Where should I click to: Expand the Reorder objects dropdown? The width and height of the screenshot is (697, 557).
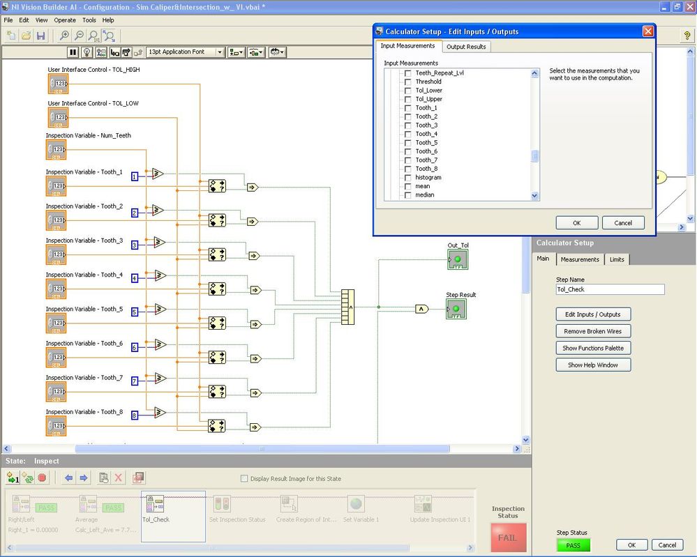coord(278,52)
